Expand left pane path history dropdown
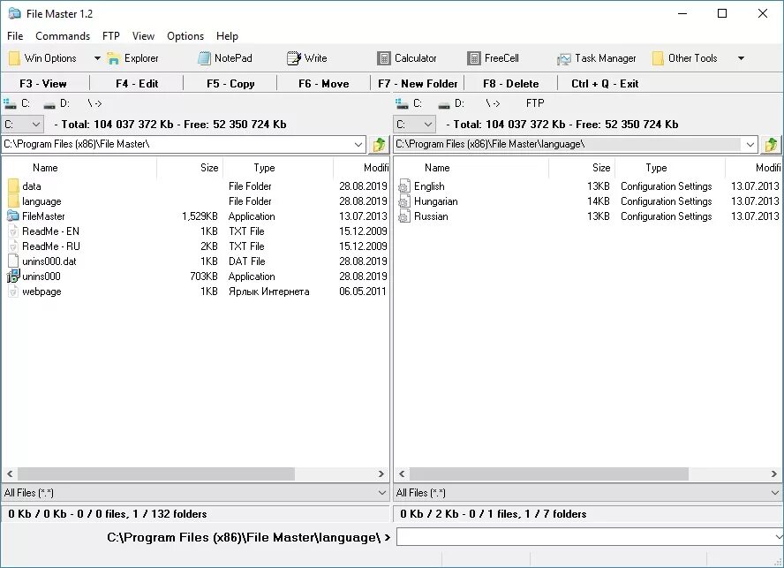This screenshot has height=568, width=784. click(358, 145)
